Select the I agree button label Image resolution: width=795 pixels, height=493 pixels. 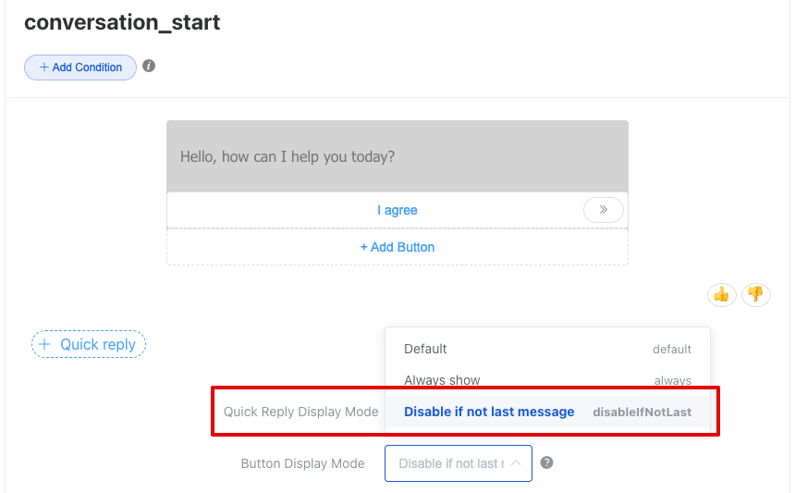pyautogui.click(x=397, y=210)
